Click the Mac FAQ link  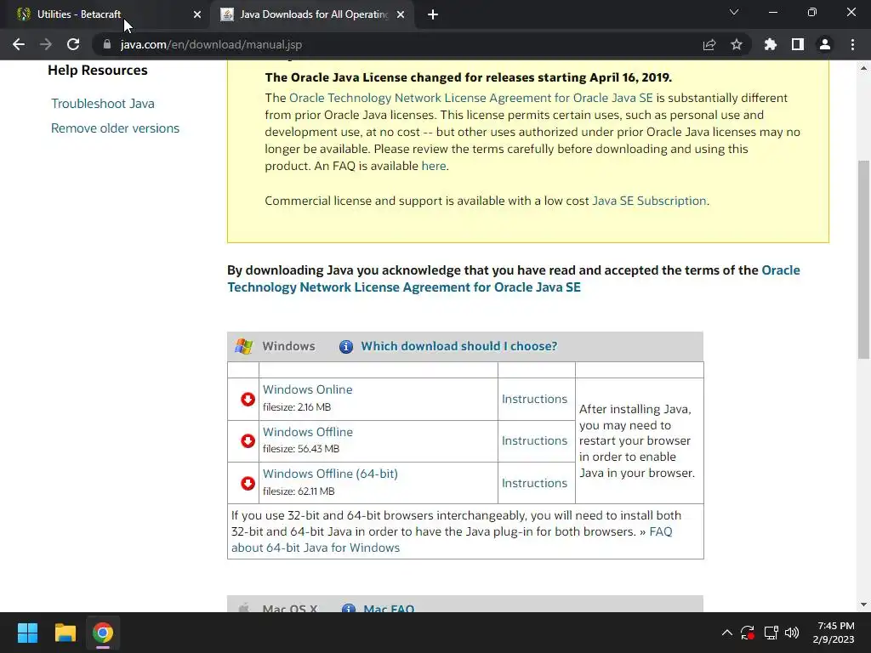[x=389, y=608]
